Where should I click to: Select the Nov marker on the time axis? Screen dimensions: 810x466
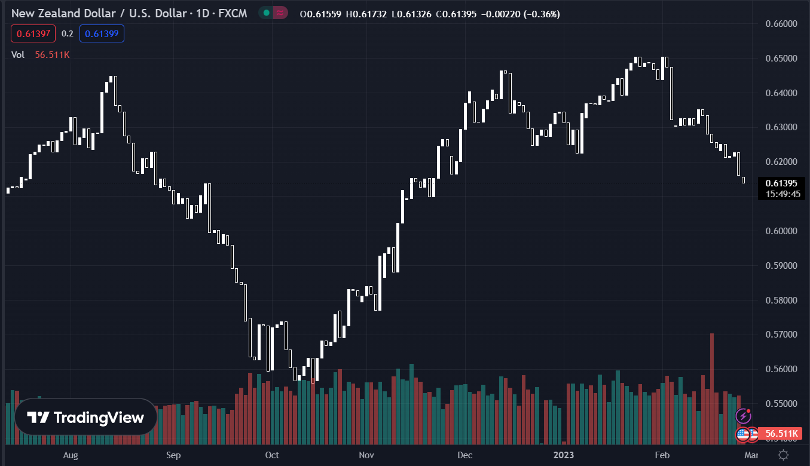pyautogui.click(x=366, y=455)
